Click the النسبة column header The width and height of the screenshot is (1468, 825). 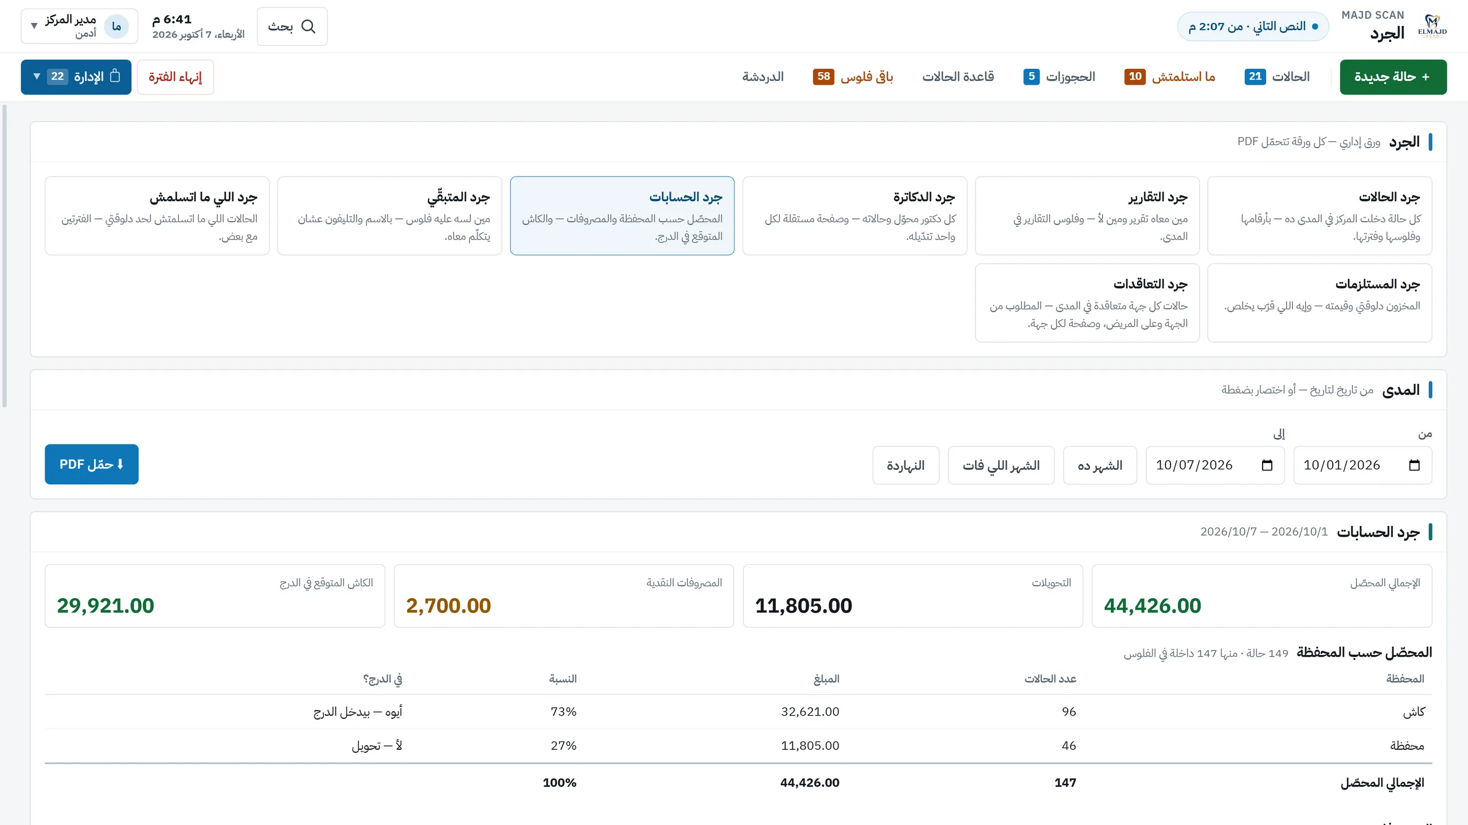point(563,679)
